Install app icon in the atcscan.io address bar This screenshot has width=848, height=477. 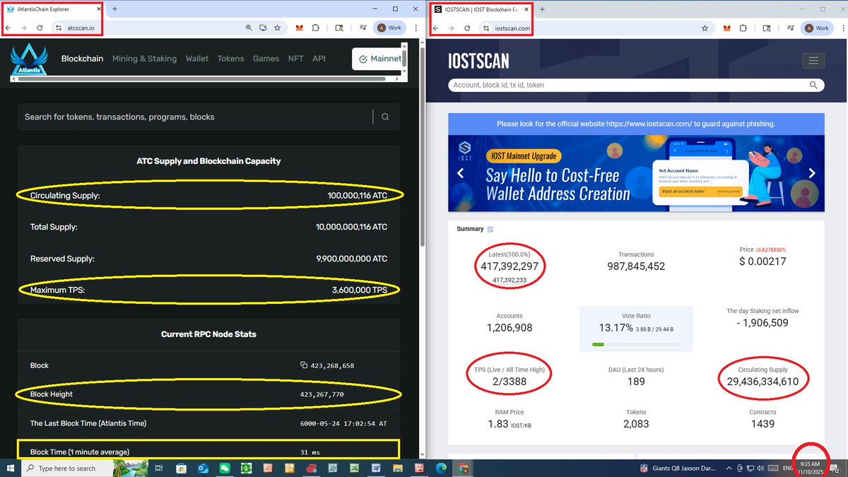coord(263,28)
